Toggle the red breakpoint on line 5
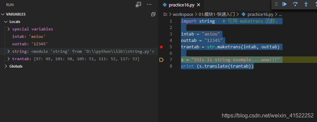 [x=161, y=47]
